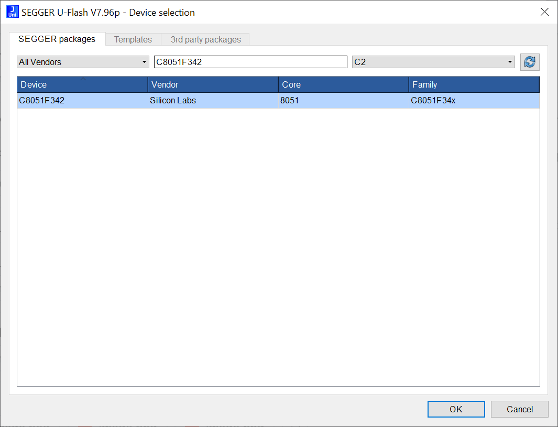Open the 3rd party packages tab

206,39
